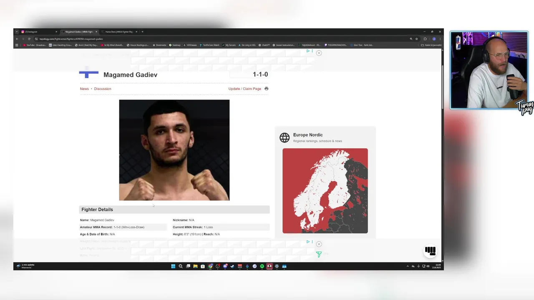Image resolution: width=534 pixels, height=300 pixels.
Task: Select the Nickname: N/A text
Action: point(184,220)
